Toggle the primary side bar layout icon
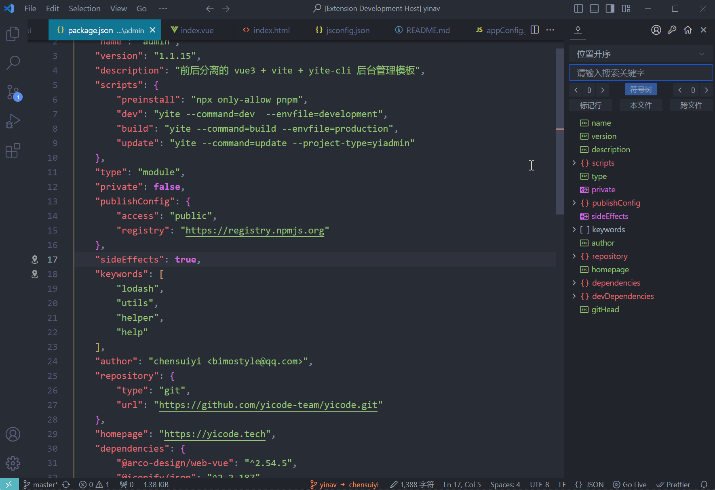 (578, 8)
